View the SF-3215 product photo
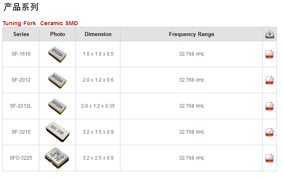This screenshot has width=283, height=178. coord(57,132)
